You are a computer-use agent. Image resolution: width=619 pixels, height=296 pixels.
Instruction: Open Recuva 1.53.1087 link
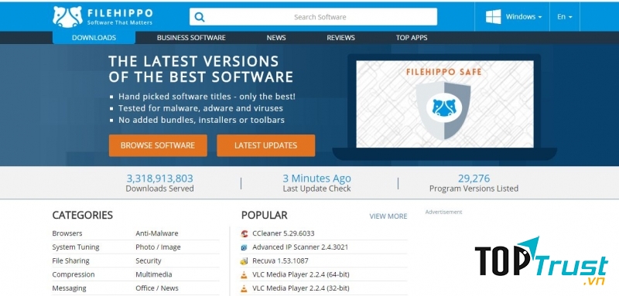click(x=280, y=261)
